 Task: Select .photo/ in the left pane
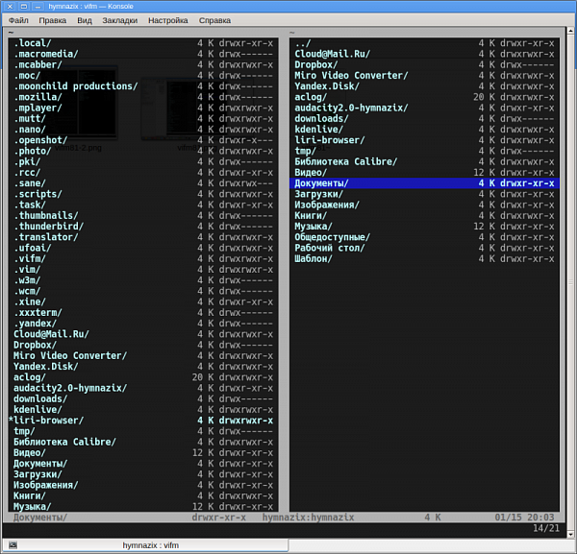tap(143, 151)
